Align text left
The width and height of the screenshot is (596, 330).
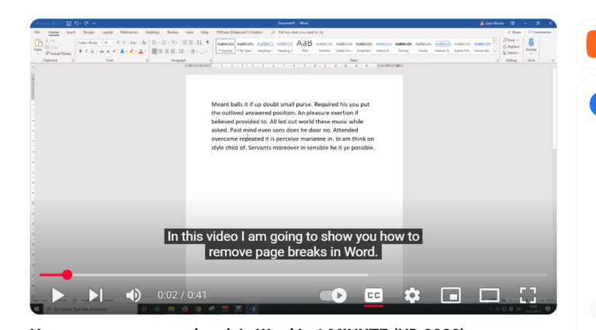pos(154,51)
